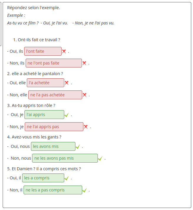Click the "ne l'a pas achetée" input
193x210 pixels.
pyautogui.click(x=55, y=95)
